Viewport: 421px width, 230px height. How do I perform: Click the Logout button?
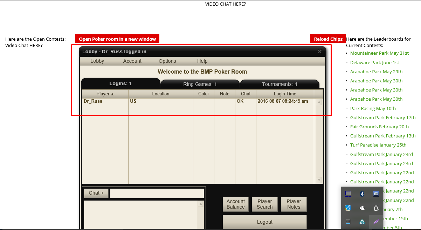[264, 222]
